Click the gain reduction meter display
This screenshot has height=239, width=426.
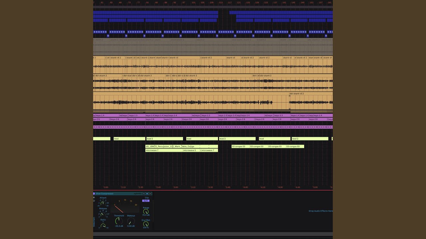[x=125, y=206]
